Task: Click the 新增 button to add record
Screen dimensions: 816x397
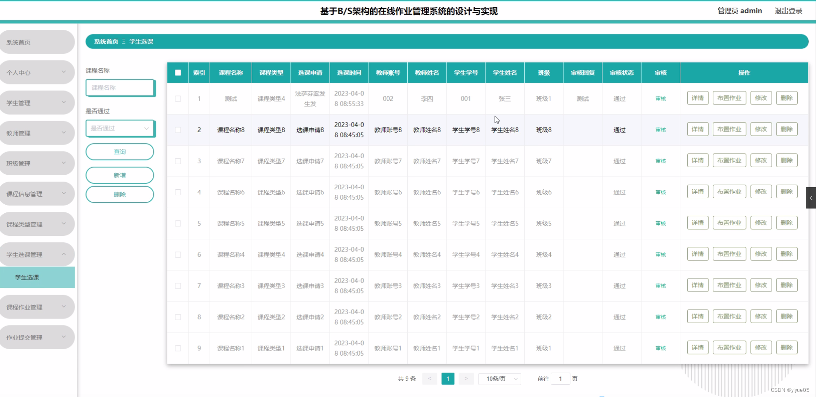Action: [x=119, y=175]
